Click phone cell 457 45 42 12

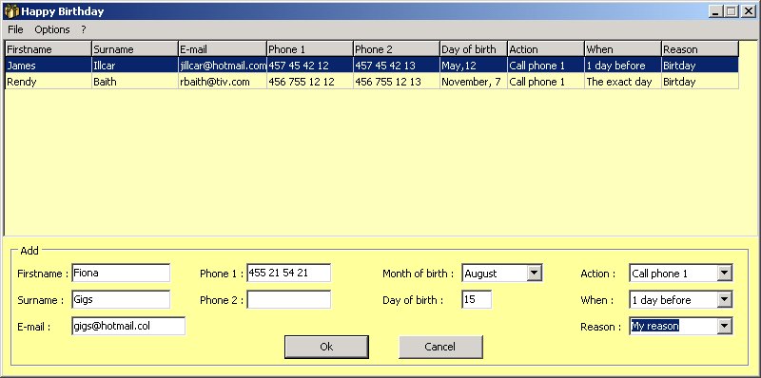pyautogui.click(x=310, y=66)
